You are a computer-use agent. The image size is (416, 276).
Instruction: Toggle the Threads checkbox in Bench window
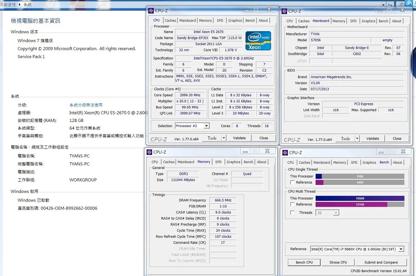[x=293, y=212]
